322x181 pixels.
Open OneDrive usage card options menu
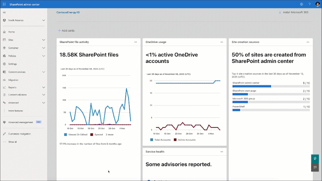coord(222,42)
